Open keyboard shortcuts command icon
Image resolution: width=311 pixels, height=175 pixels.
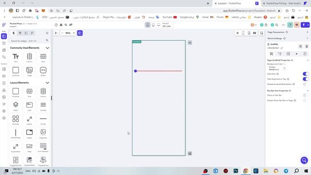tap(61, 25)
